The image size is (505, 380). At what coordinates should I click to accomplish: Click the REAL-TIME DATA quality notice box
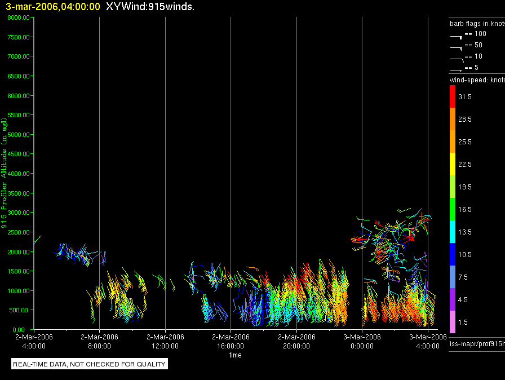pos(90,364)
